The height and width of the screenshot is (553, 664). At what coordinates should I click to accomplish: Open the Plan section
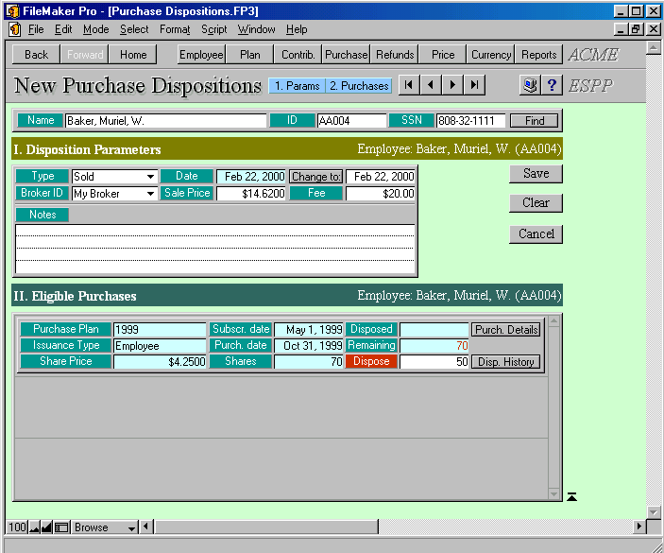[250, 55]
